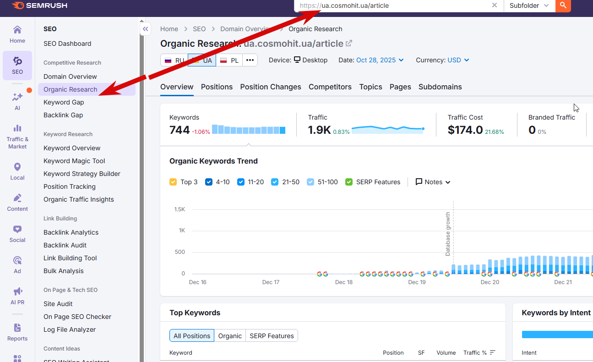Open the SEO section icon
The height and width of the screenshot is (362, 593).
(17, 66)
